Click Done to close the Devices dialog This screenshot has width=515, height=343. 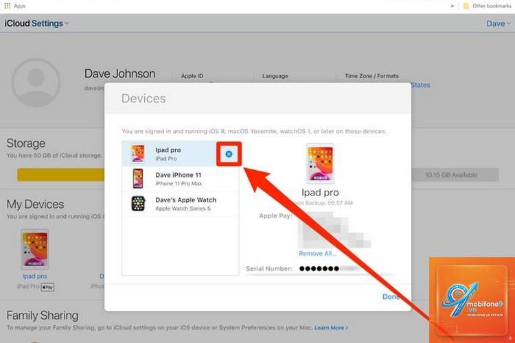click(391, 297)
